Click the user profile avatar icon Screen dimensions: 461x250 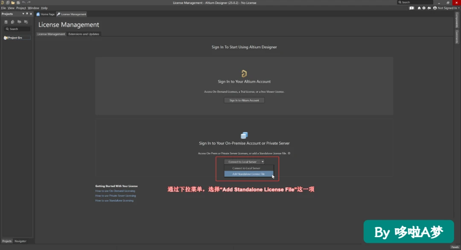(435, 8)
